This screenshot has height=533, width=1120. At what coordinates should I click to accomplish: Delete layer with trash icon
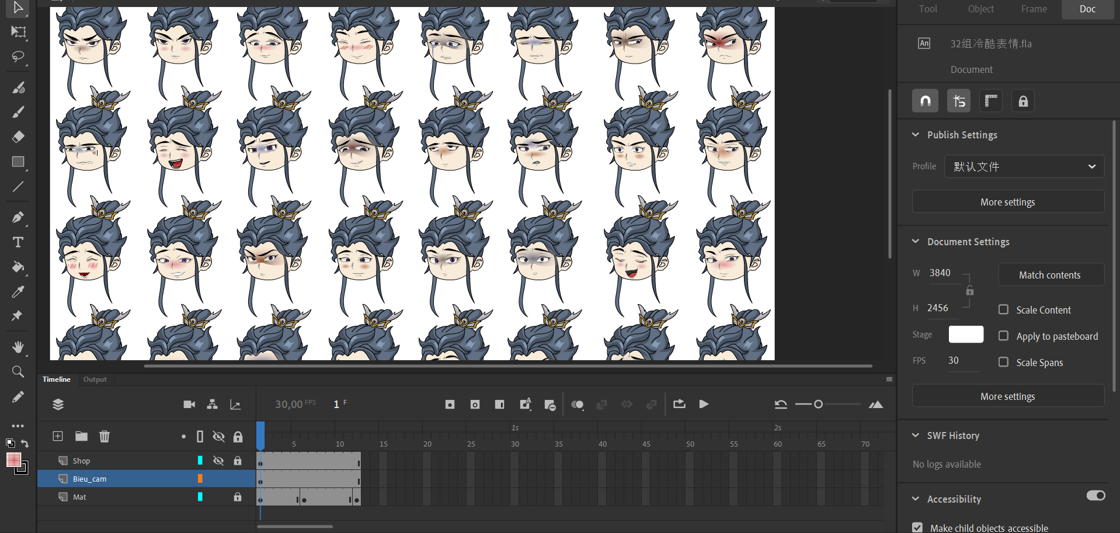click(105, 436)
